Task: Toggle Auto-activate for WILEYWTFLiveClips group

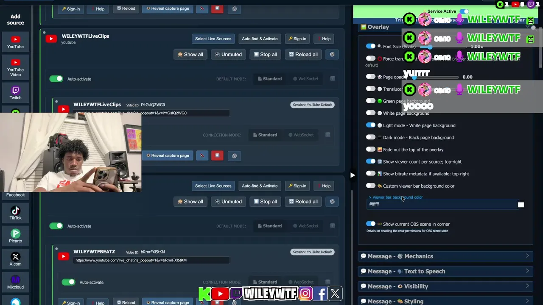Action: [x=56, y=79]
